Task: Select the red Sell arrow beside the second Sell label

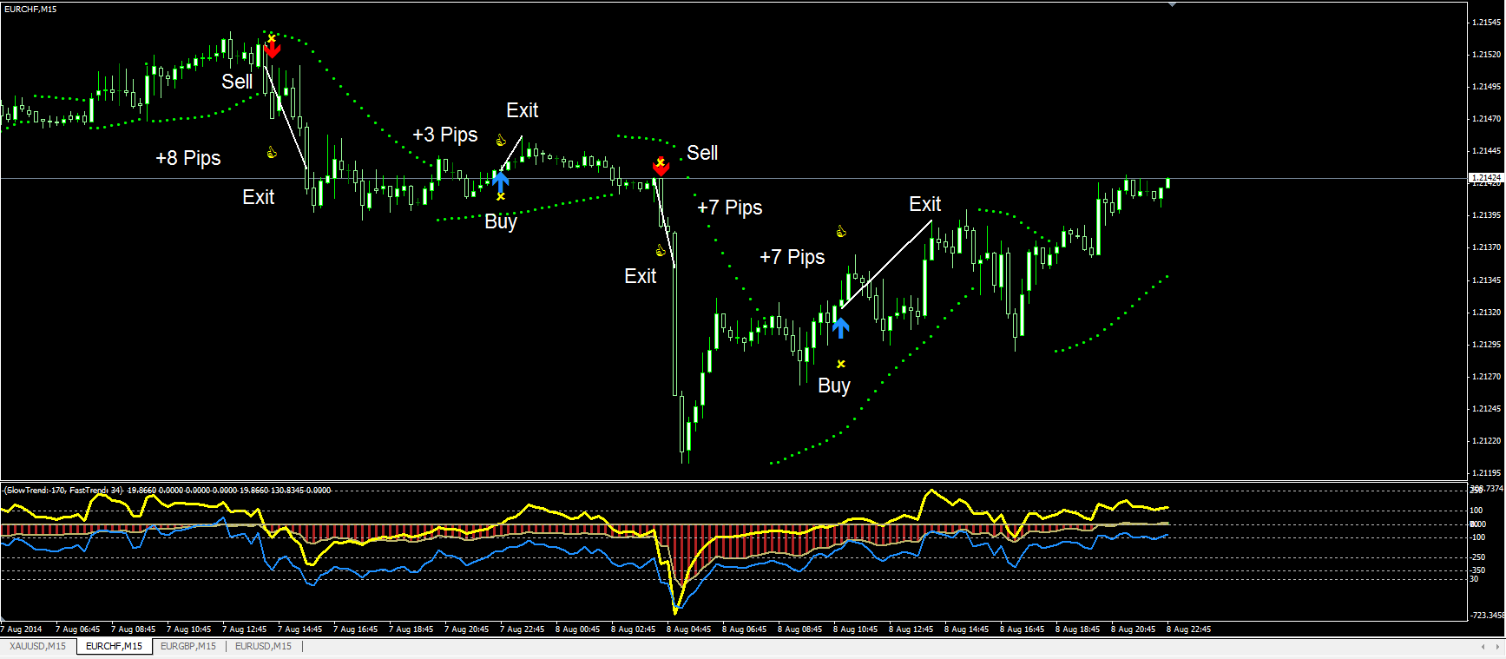Action: pos(661,167)
